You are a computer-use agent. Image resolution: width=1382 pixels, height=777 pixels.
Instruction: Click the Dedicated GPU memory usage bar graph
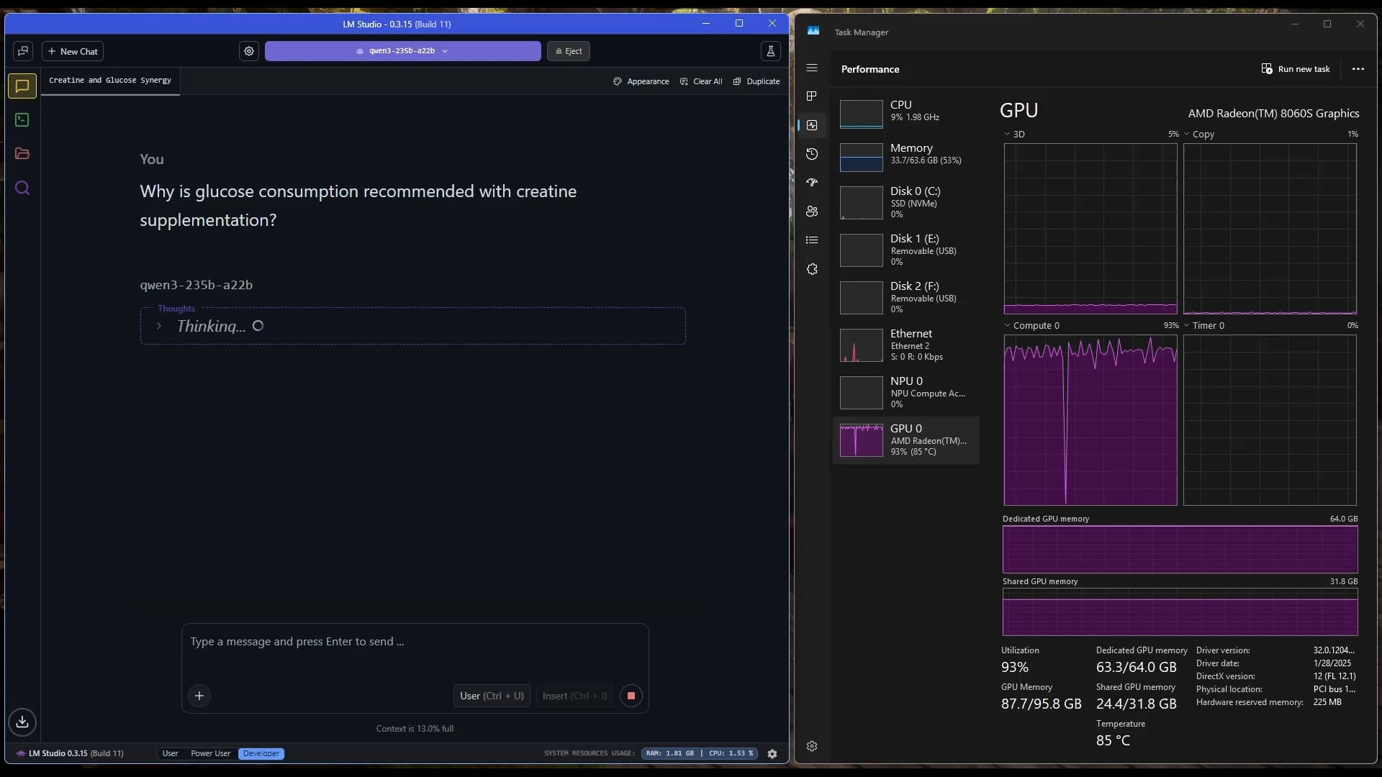[1180, 550]
